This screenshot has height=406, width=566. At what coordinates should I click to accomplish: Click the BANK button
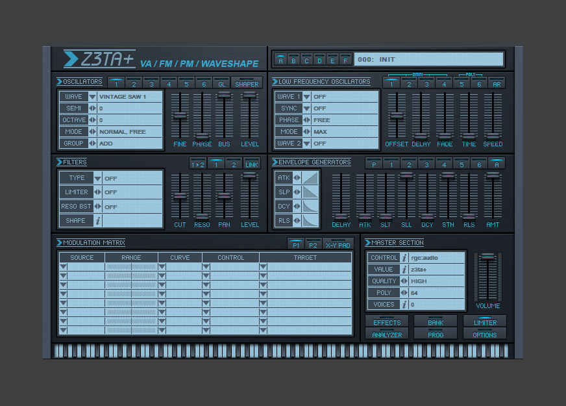436,321
